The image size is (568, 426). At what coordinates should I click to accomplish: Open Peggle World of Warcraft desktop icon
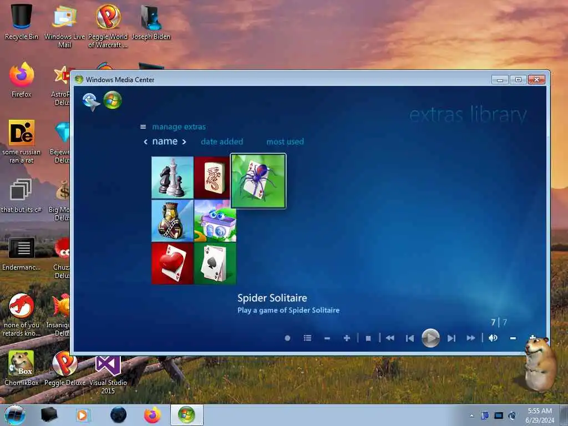(x=108, y=26)
